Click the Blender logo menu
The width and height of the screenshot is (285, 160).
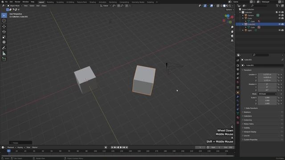(2, 2)
